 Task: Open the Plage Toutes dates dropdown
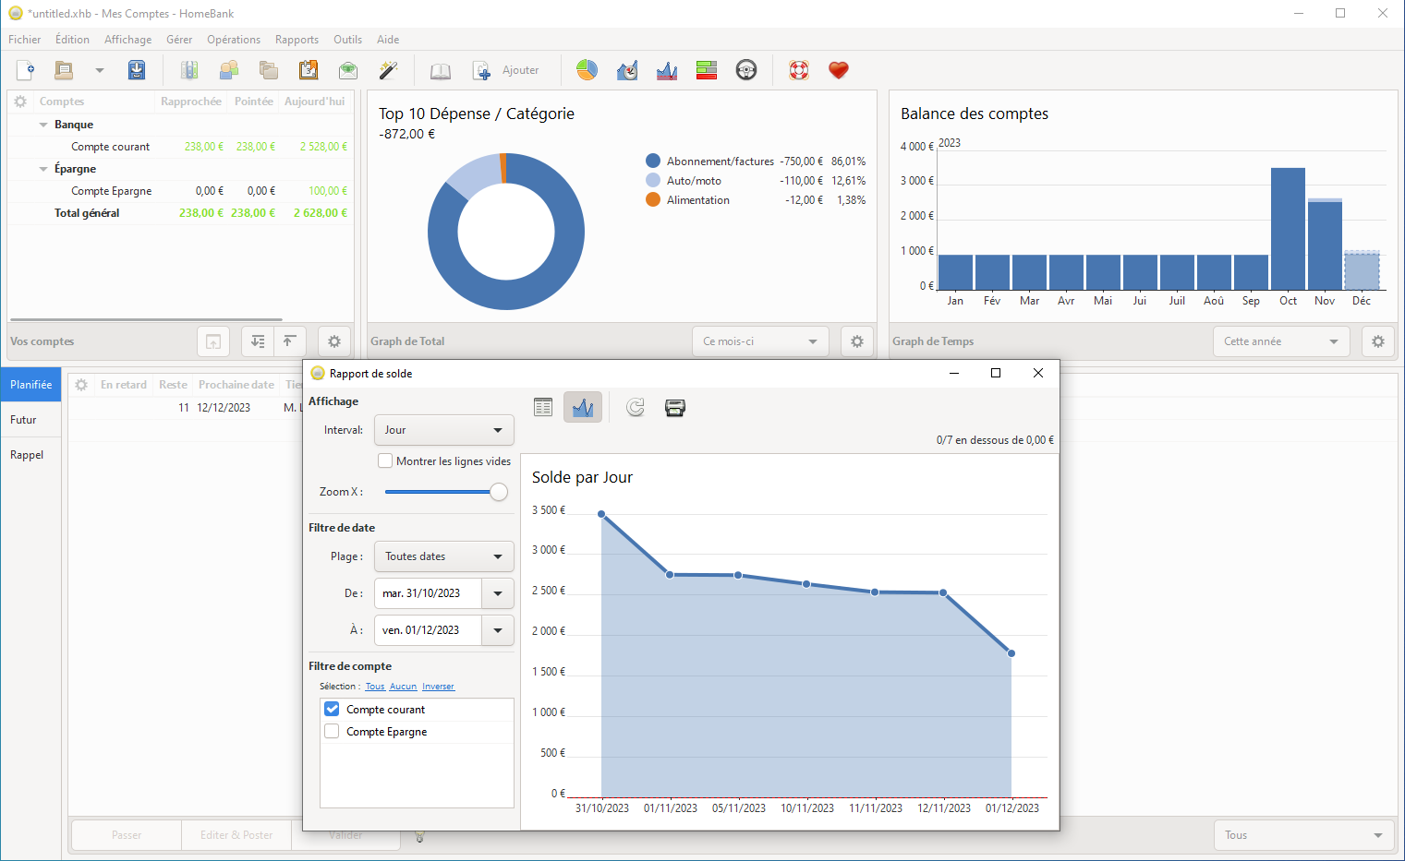443,556
